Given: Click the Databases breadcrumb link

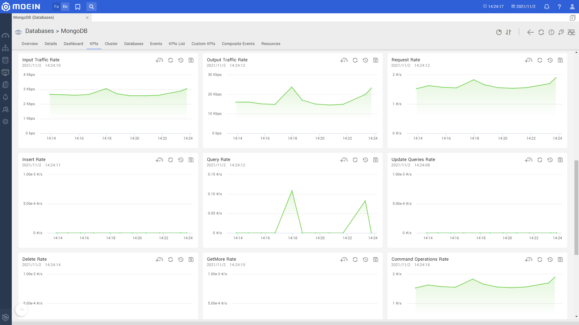Looking at the screenshot, I should tap(40, 31).
